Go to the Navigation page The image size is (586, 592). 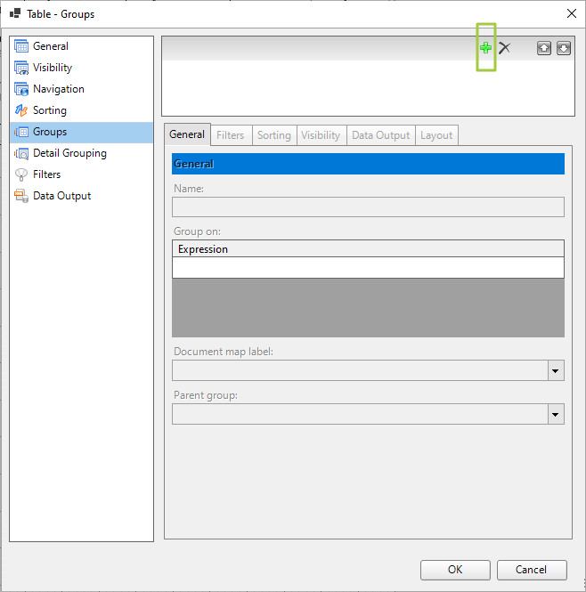(59, 89)
